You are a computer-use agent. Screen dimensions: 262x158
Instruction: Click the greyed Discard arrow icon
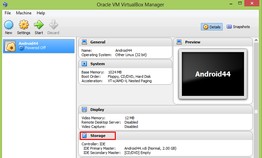click(53, 25)
